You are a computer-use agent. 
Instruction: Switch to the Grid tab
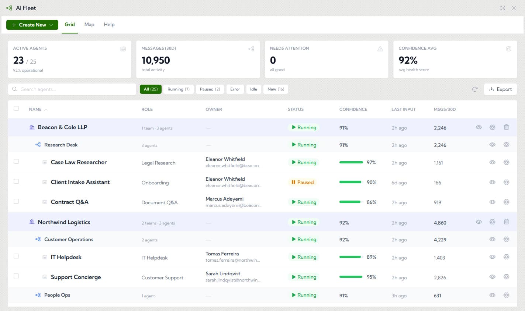[70, 25]
